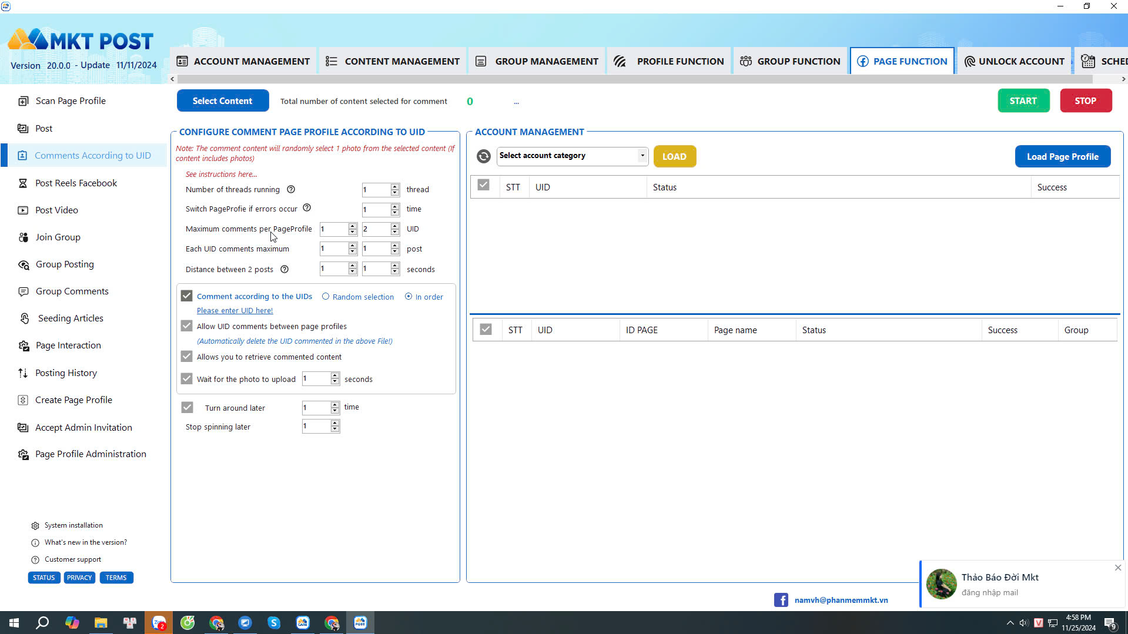
Task: Click the horizontal tab bar scrollbar
Action: 635,79
